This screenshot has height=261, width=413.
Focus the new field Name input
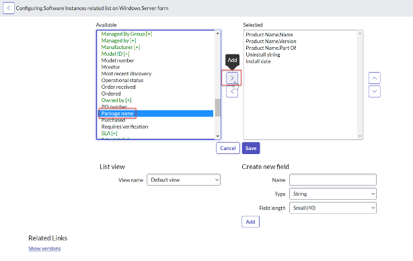333,180
